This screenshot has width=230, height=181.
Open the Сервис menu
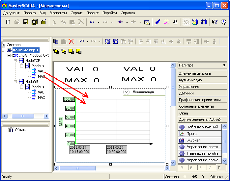(x=76, y=13)
